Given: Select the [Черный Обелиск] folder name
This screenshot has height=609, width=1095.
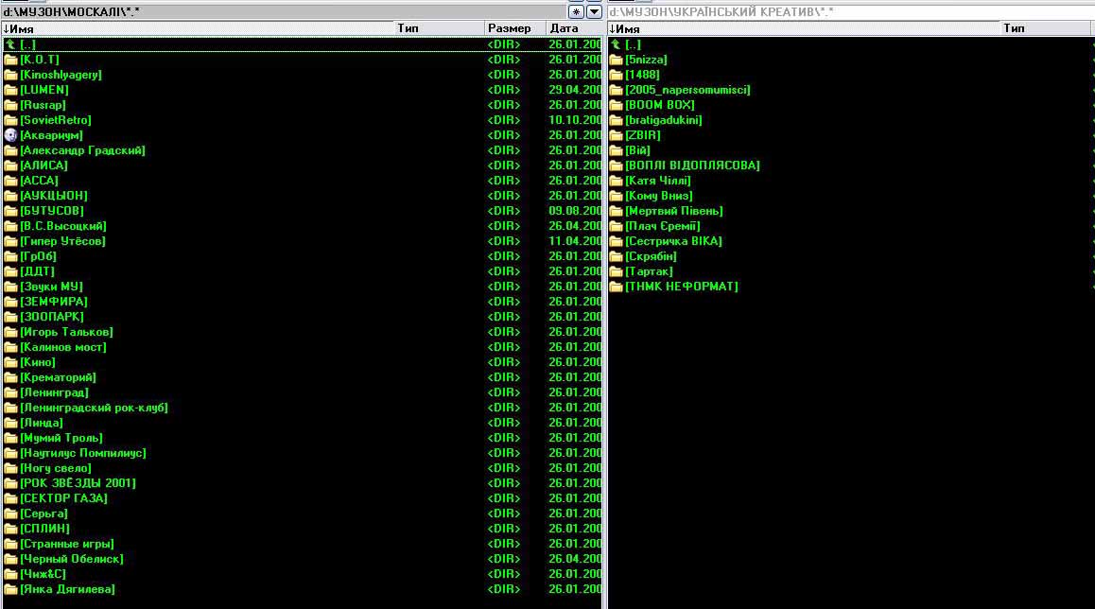Looking at the screenshot, I should coord(72,559).
